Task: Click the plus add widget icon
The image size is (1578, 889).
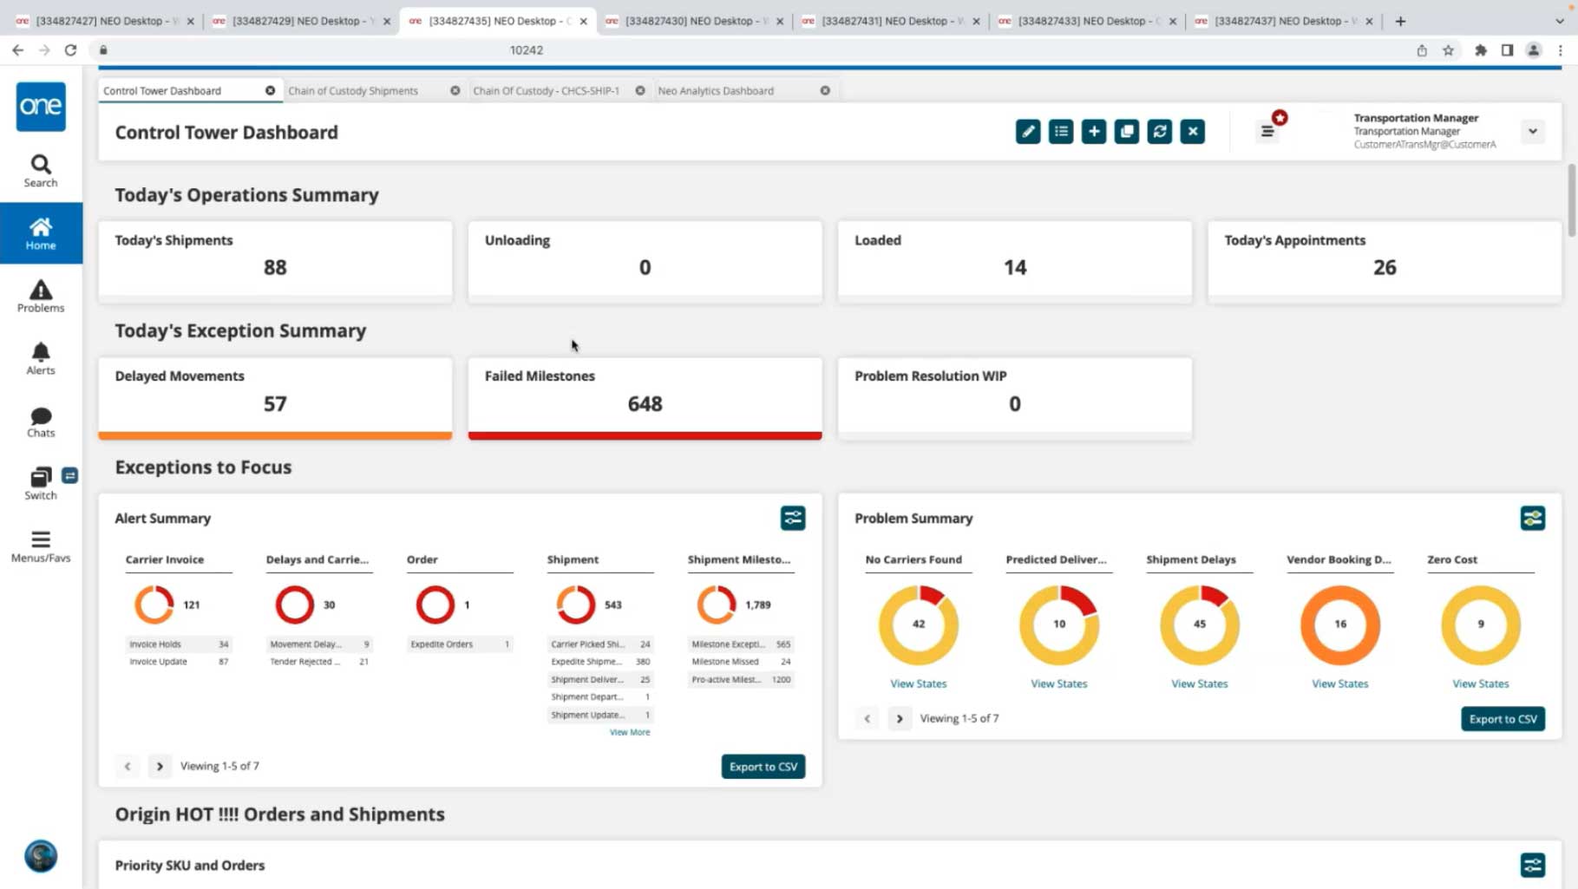Action: point(1093,132)
